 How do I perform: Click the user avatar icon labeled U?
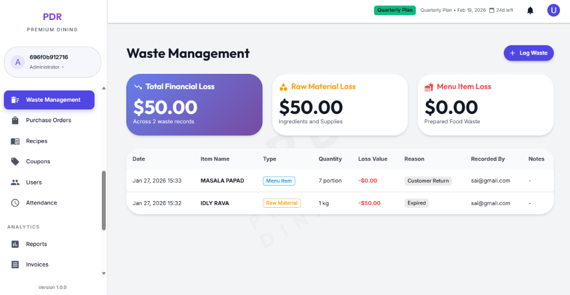pos(553,10)
